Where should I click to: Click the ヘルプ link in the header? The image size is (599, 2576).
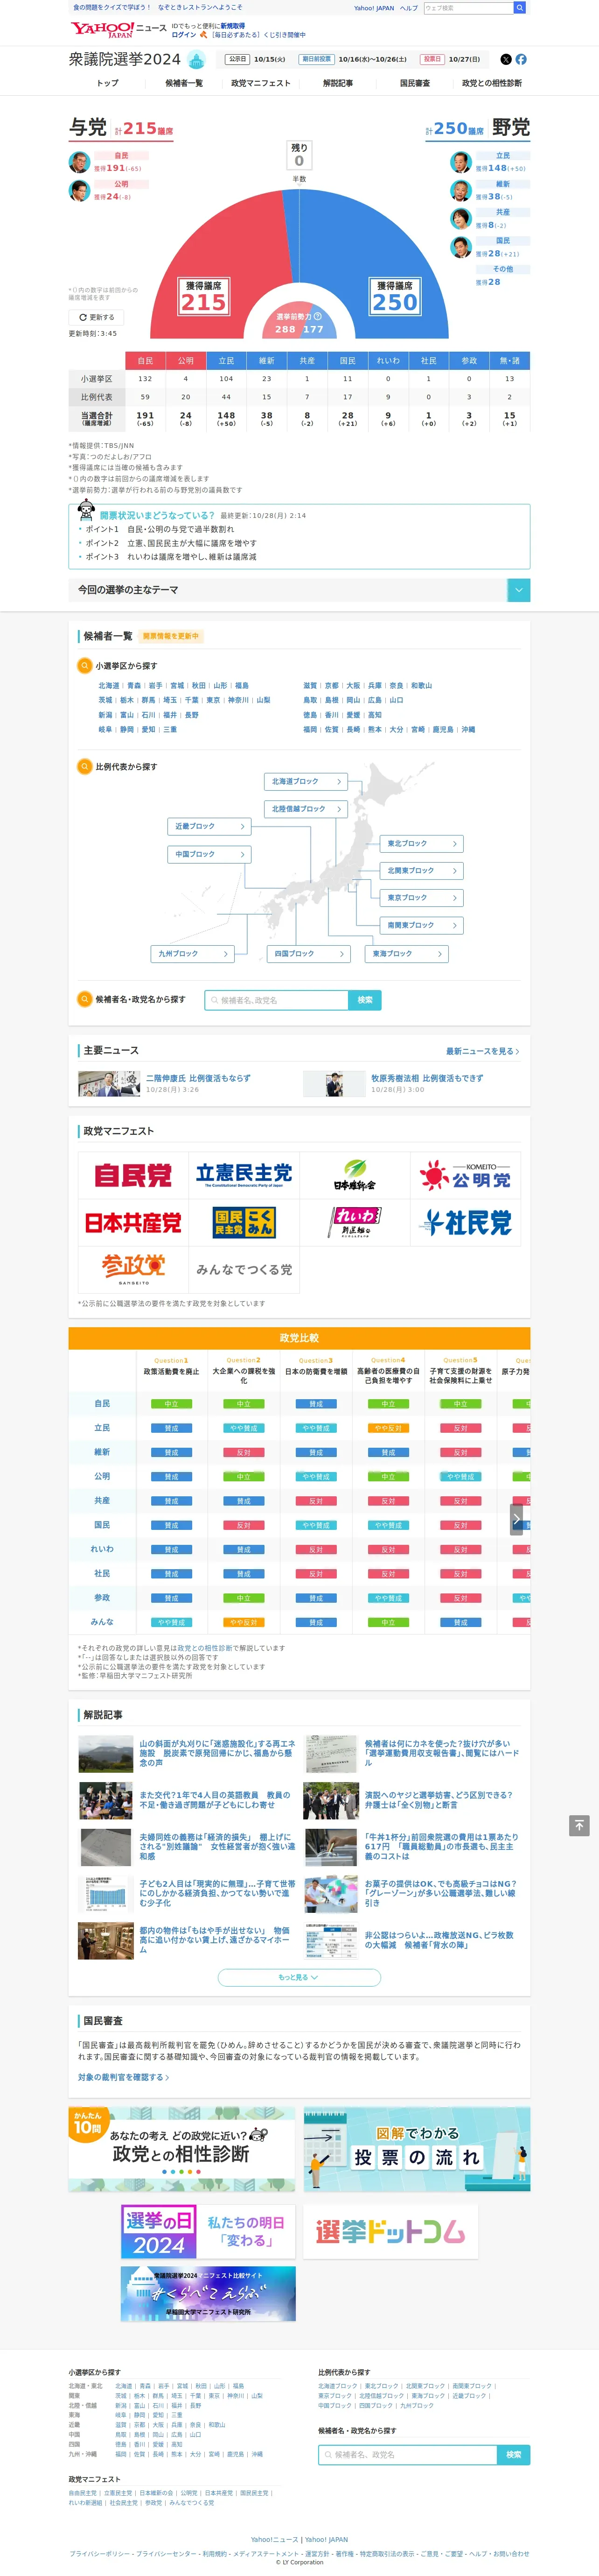pyautogui.click(x=408, y=8)
